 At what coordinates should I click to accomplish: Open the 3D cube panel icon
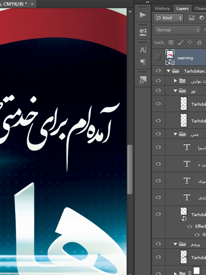click(143, 32)
